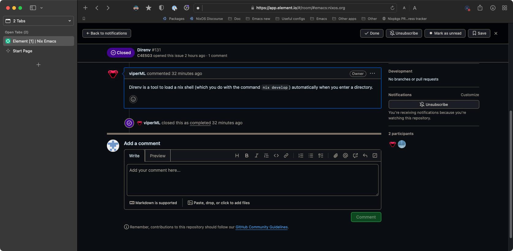Open viperML participant avatar in sidebar
The height and width of the screenshot is (251, 513).
pos(392,144)
